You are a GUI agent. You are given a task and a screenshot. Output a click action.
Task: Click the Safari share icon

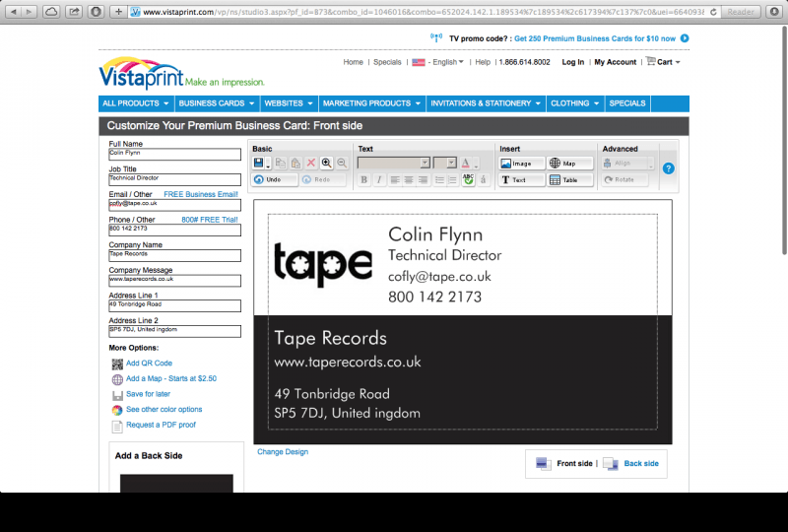pos(74,12)
